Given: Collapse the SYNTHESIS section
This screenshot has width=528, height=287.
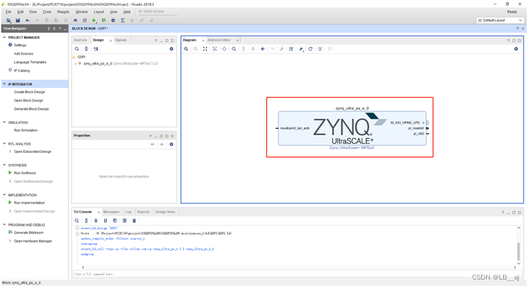Looking at the screenshot, I should click(x=4, y=165).
